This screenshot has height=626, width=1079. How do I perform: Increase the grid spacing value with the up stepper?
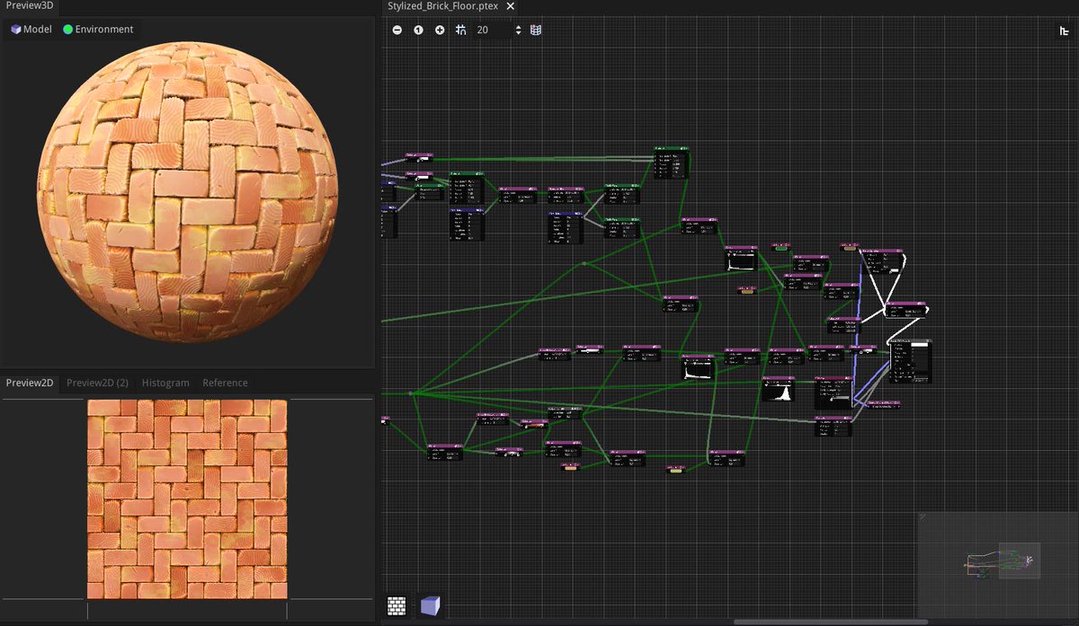[x=518, y=26]
